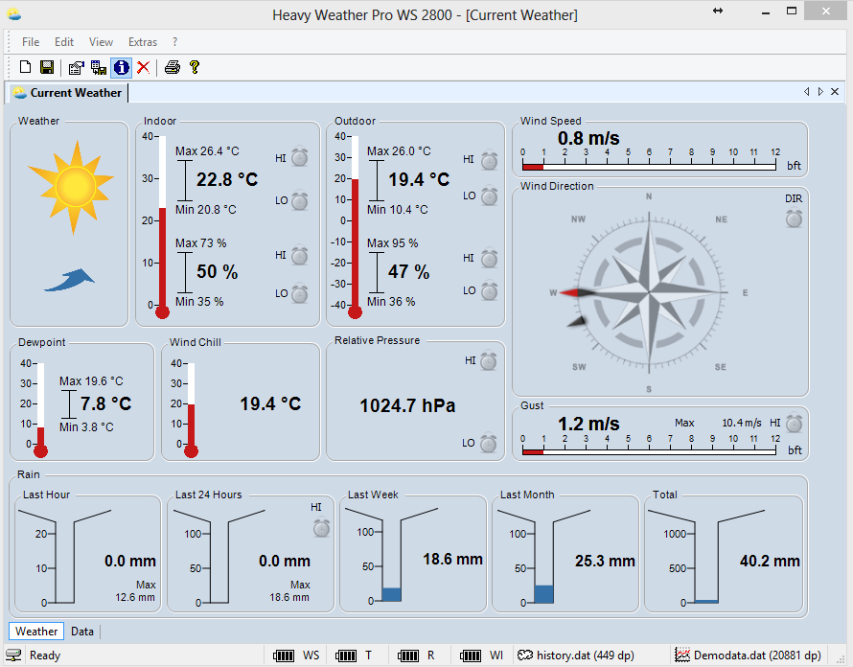
Task: Click the WI battery status icon
Action: (470, 655)
